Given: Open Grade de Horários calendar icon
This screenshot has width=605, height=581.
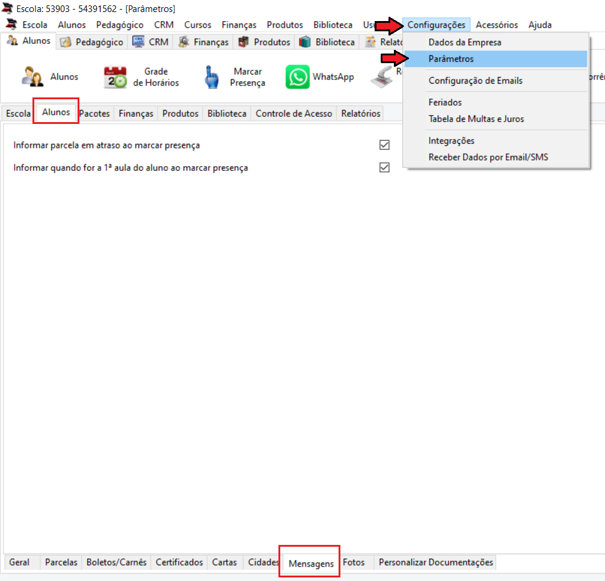Looking at the screenshot, I should click(115, 77).
